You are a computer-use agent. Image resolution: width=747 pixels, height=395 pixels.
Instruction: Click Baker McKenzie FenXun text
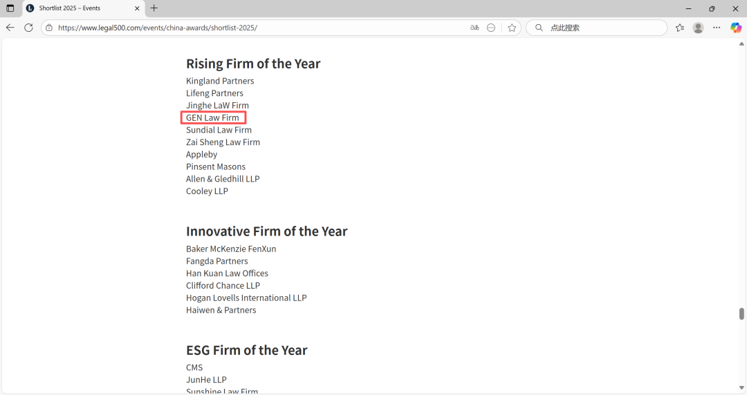231,249
